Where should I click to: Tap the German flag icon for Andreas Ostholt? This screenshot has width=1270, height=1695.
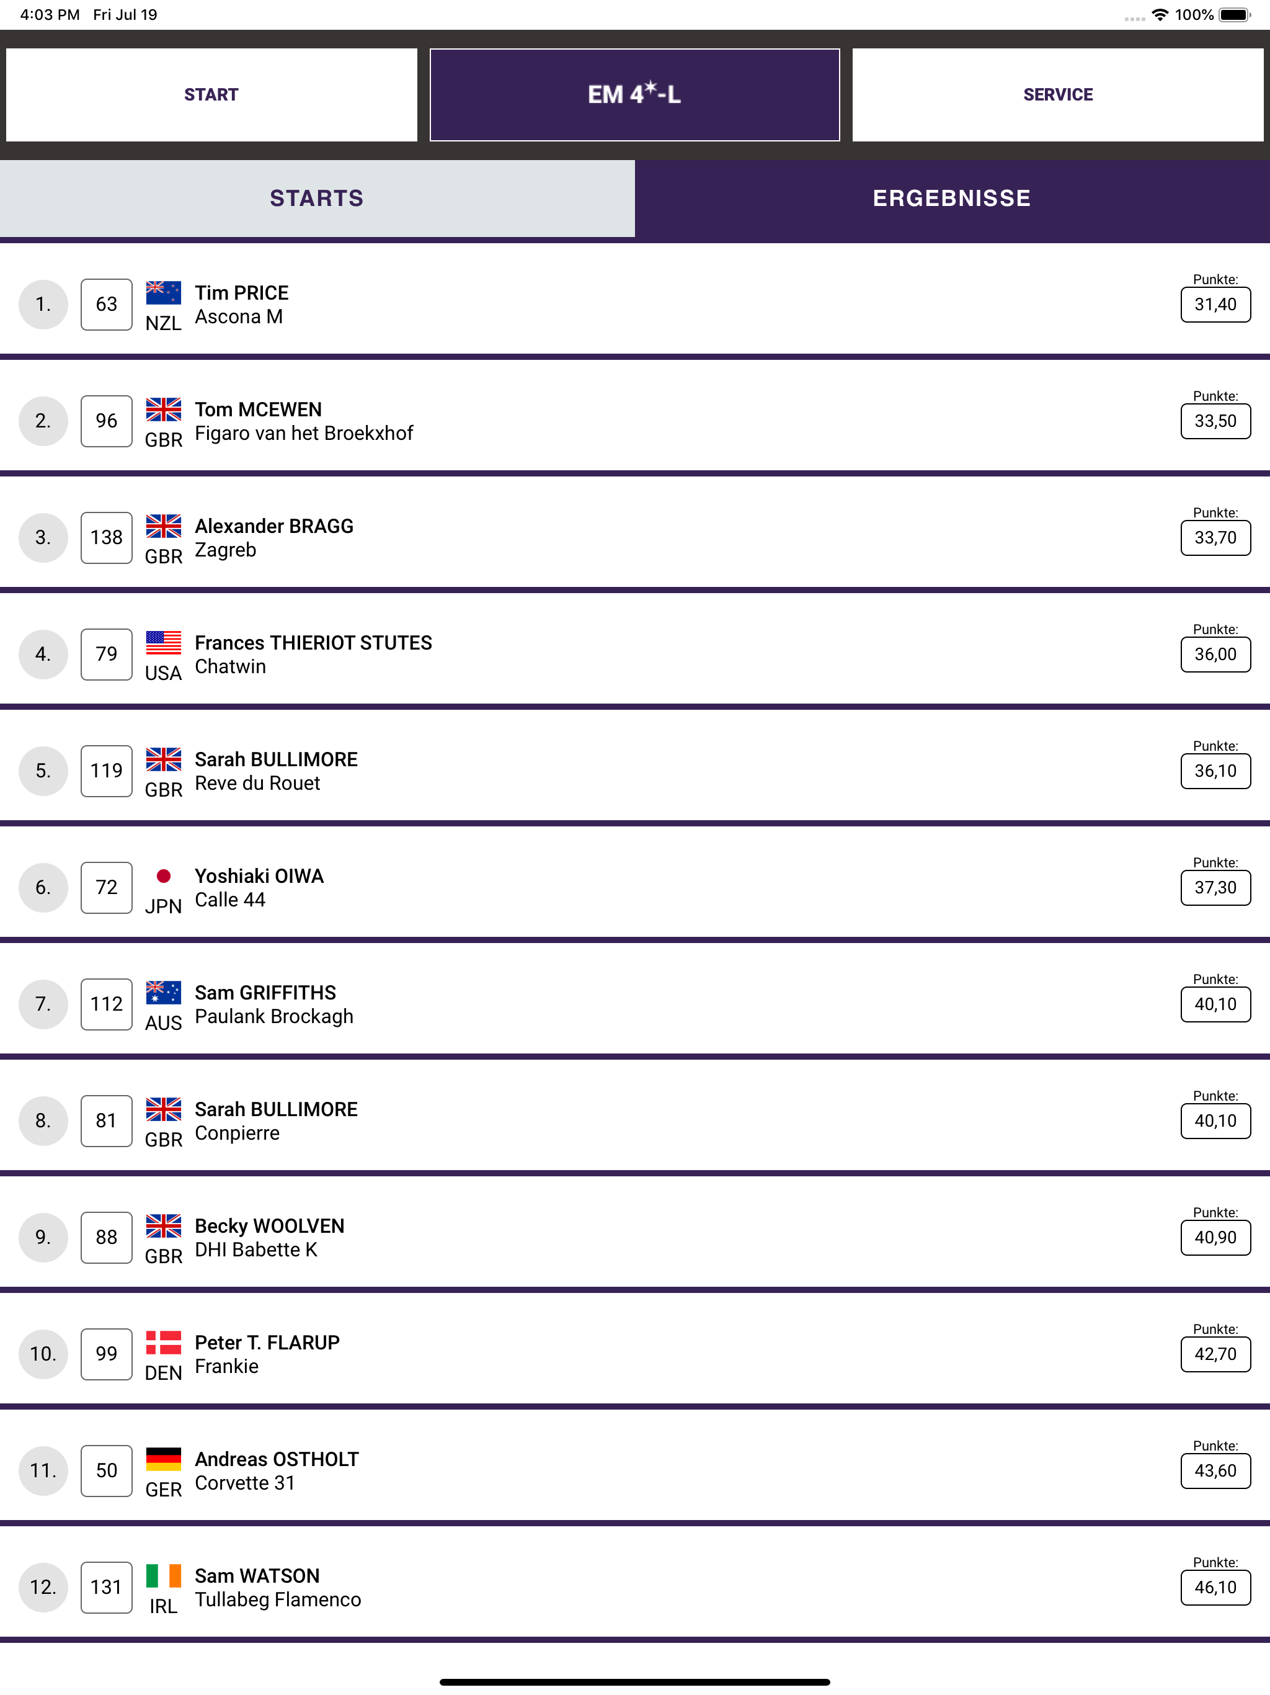(163, 1459)
